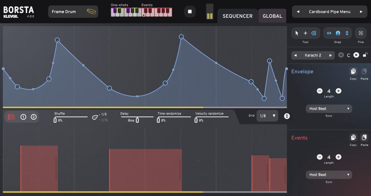Step to previous note left of C

pyautogui.click(x=341, y=55)
